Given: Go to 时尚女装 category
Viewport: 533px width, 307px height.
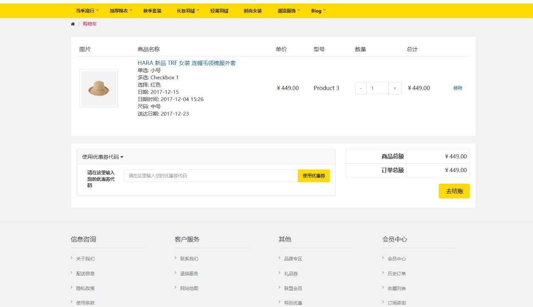Looking at the screenshot, I should tap(252, 11).
